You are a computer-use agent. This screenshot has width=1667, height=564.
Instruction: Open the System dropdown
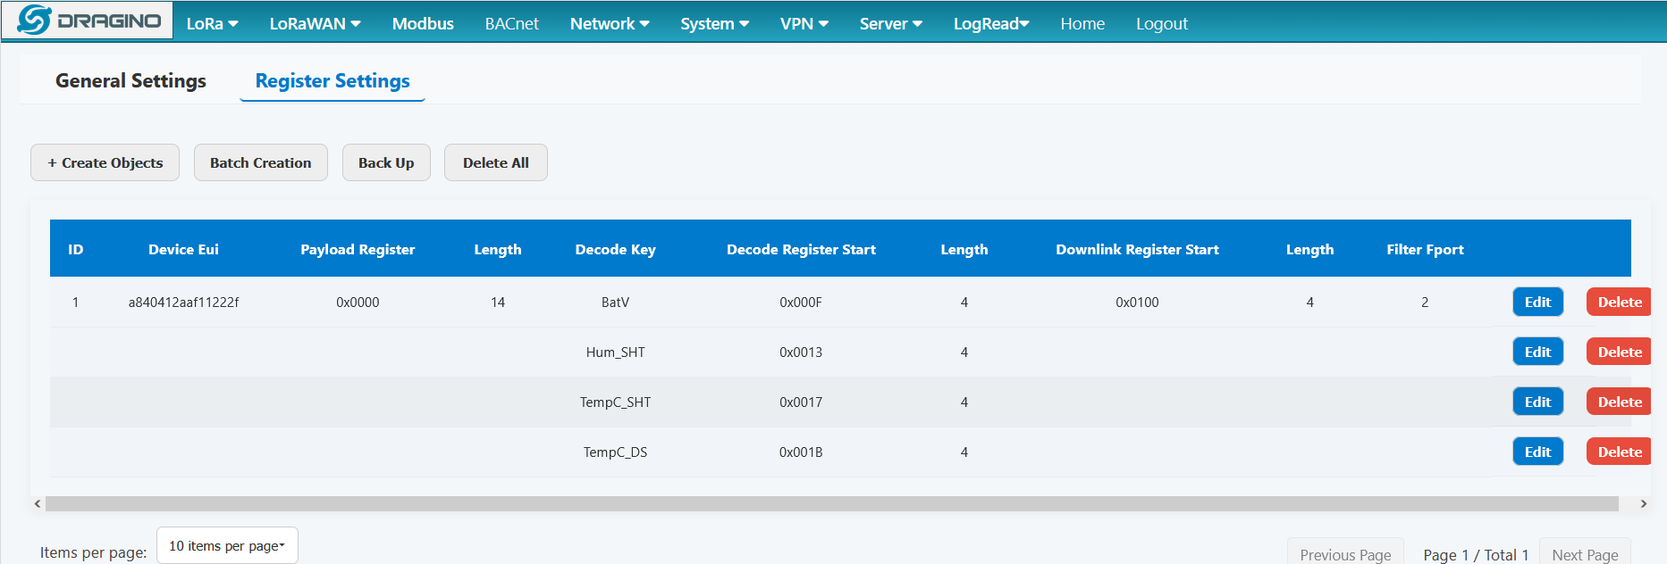714,24
